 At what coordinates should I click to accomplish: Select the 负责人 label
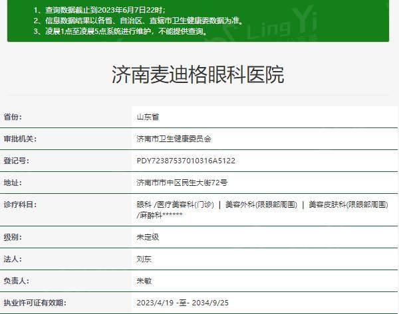click(16, 281)
